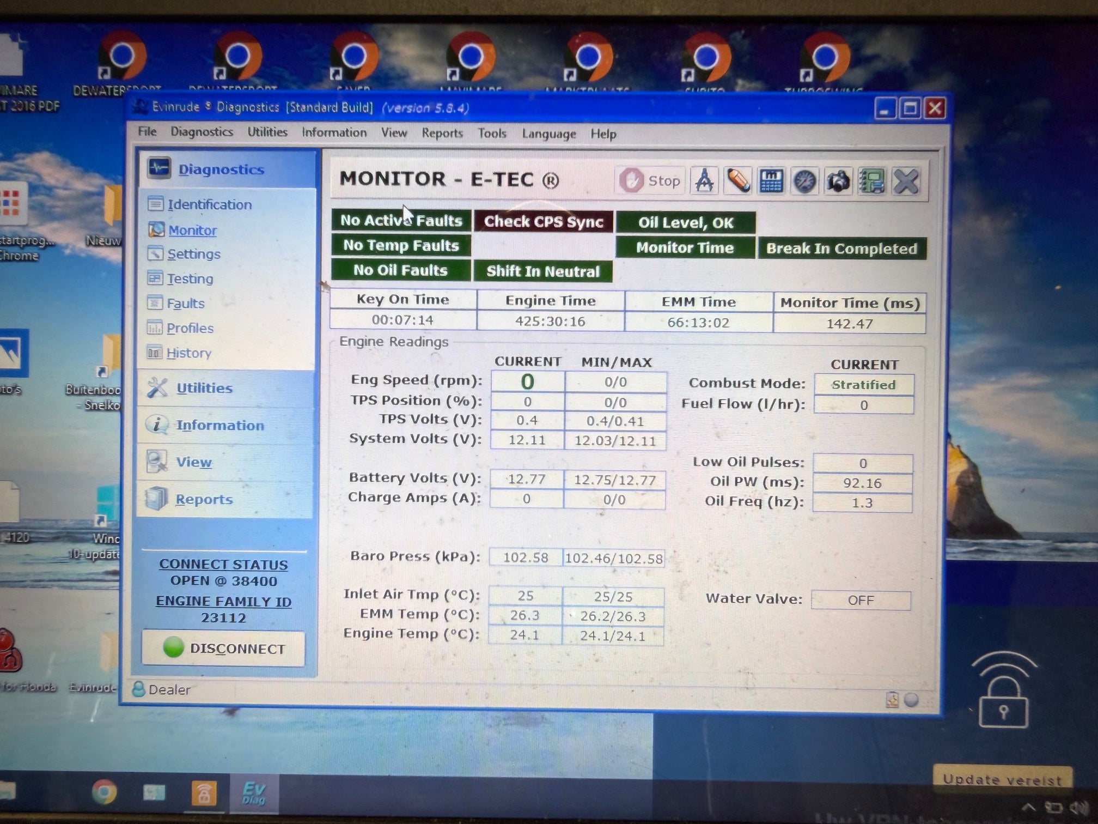This screenshot has height=824, width=1098.
Task: Show hidden tray icons with the chevron
Action: [1028, 807]
